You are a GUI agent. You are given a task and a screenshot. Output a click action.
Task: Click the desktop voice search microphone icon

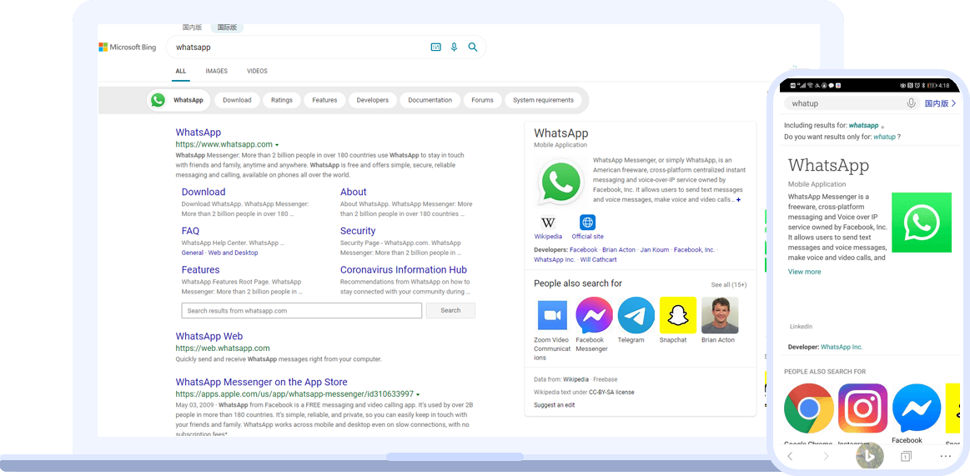454,48
